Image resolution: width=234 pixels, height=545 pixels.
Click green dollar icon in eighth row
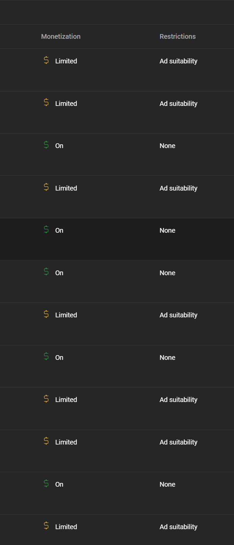[x=46, y=357]
